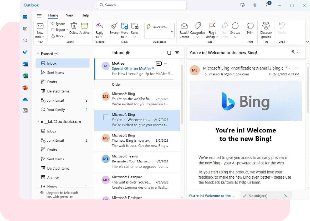Viewport: 310px width, 221px height.
Task: Toggle the hamburger navigation pane button
Action: click(x=39, y=16)
